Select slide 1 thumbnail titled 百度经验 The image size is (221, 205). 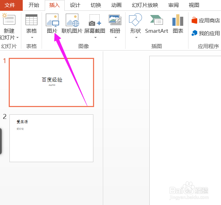51,83
